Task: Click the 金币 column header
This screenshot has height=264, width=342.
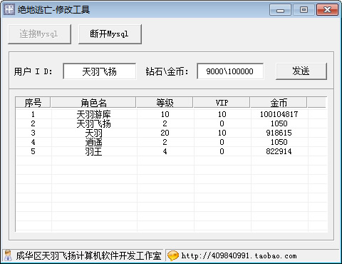Action: (279, 103)
